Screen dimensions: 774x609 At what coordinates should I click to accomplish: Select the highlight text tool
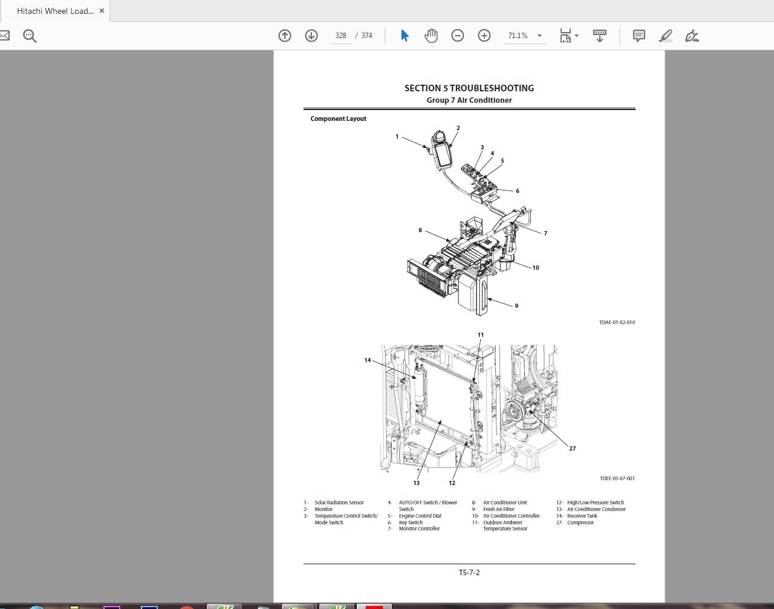click(x=666, y=36)
